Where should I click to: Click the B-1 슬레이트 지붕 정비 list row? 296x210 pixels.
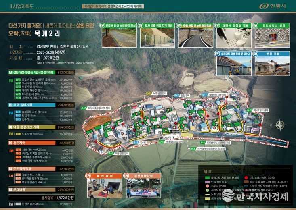[x=44, y=112]
